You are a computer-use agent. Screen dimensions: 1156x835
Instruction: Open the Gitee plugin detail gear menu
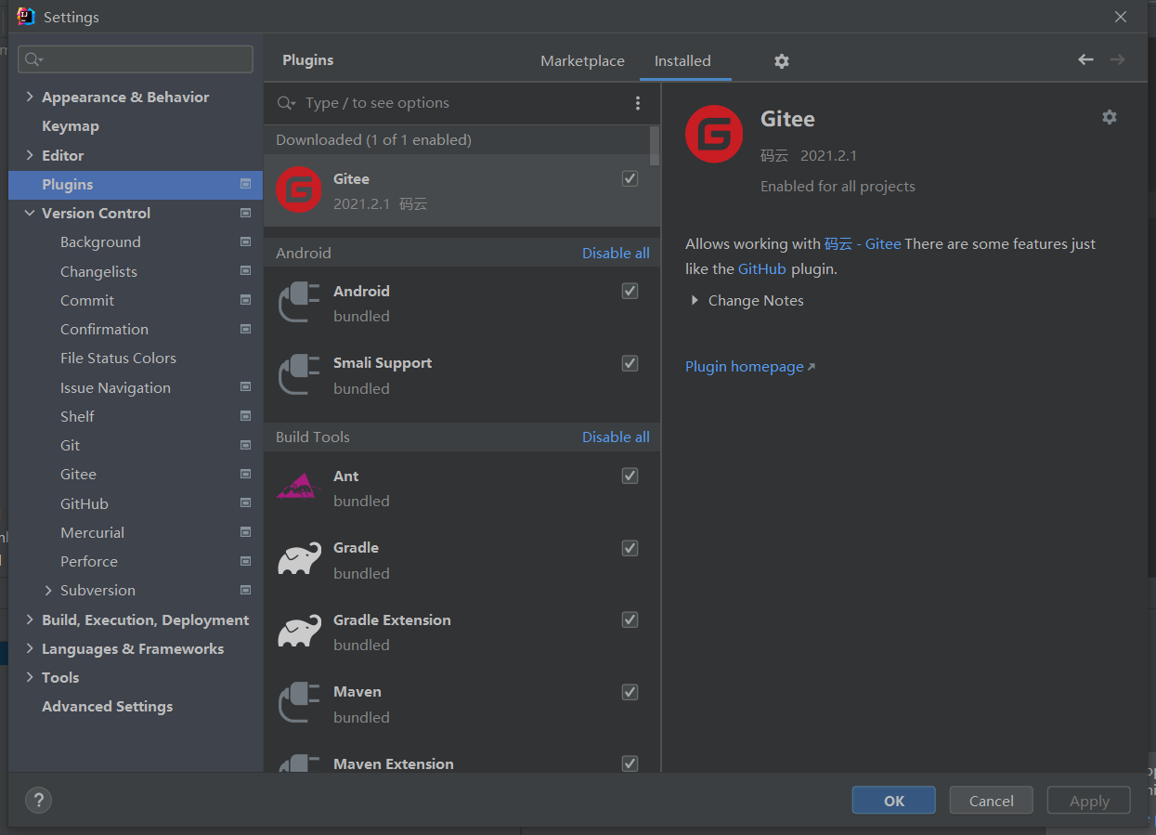[1110, 117]
